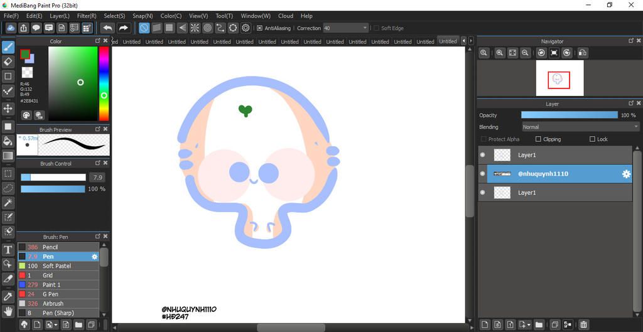
Task: Select the G Pen brush
Action: tap(58, 294)
